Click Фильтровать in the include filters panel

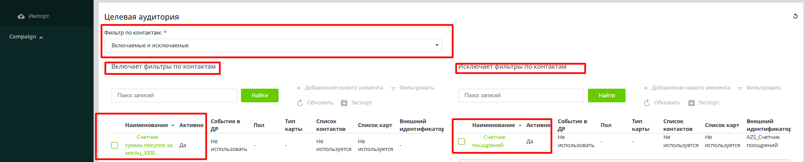point(417,88)
